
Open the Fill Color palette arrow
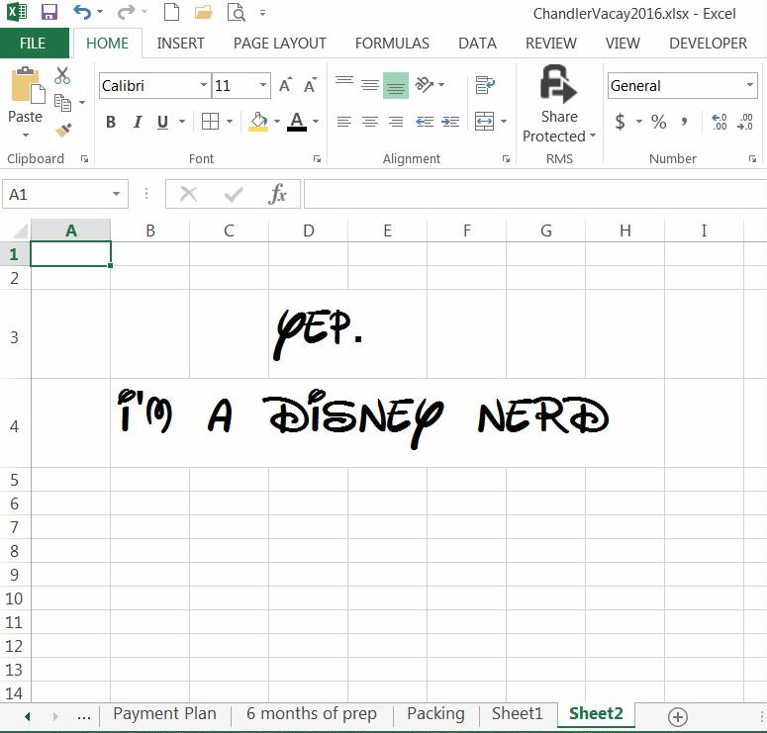pos(277,122)
